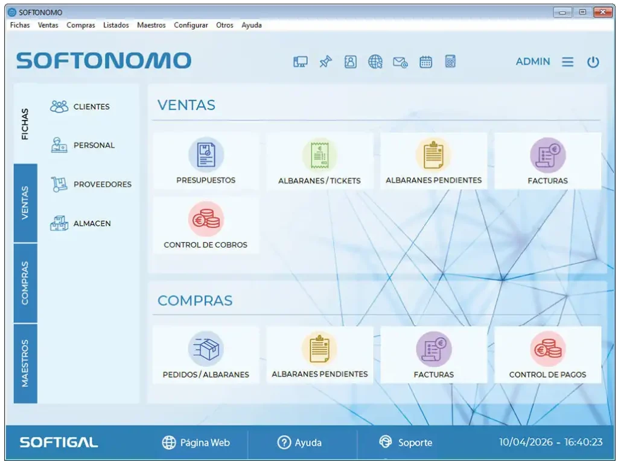
Task: Click the globe web icon in header
Action: [x=375, y=62]
